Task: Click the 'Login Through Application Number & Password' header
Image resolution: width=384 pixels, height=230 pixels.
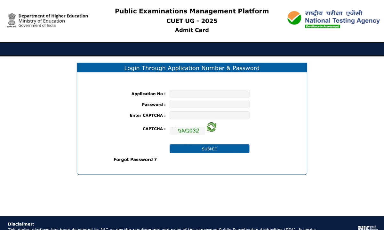Action: tap(192, 68)
